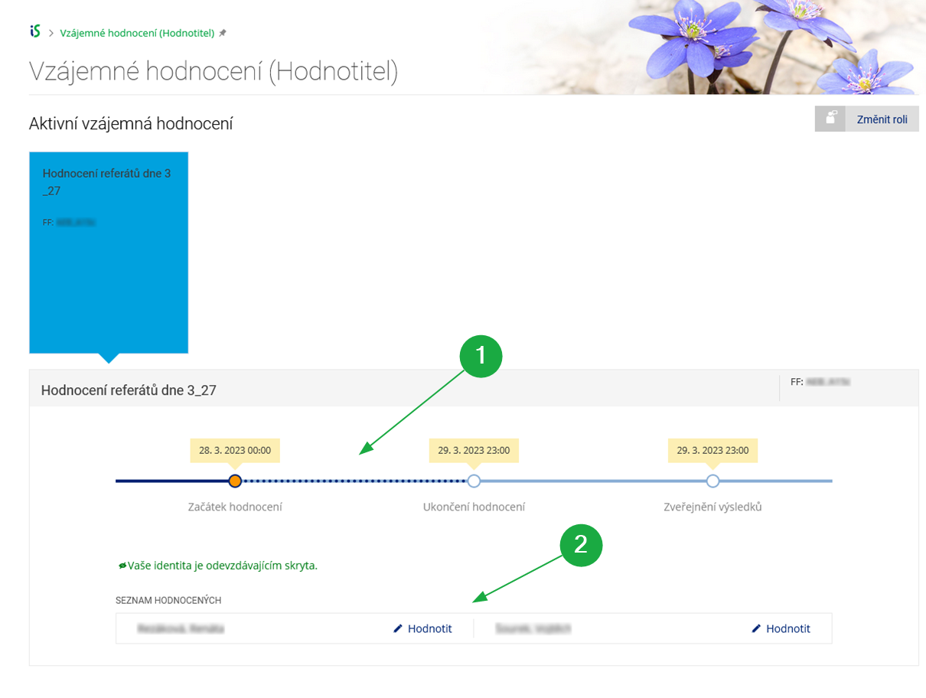Click the 28. 3. 2023 00:00 date label

(x=235, y=451)
